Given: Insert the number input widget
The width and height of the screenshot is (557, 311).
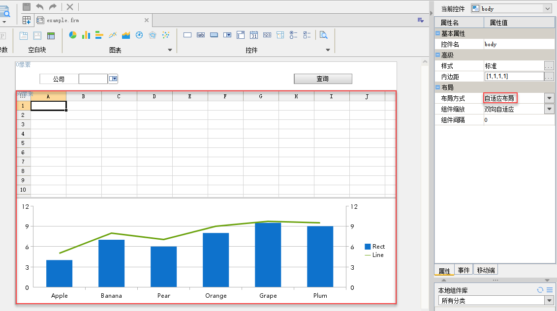Looking at the screenshot, I should click(267, 35).
